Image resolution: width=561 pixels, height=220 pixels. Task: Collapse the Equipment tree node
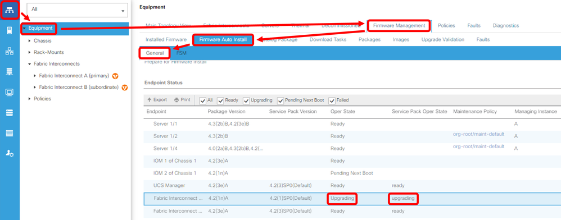pos(24,28)
